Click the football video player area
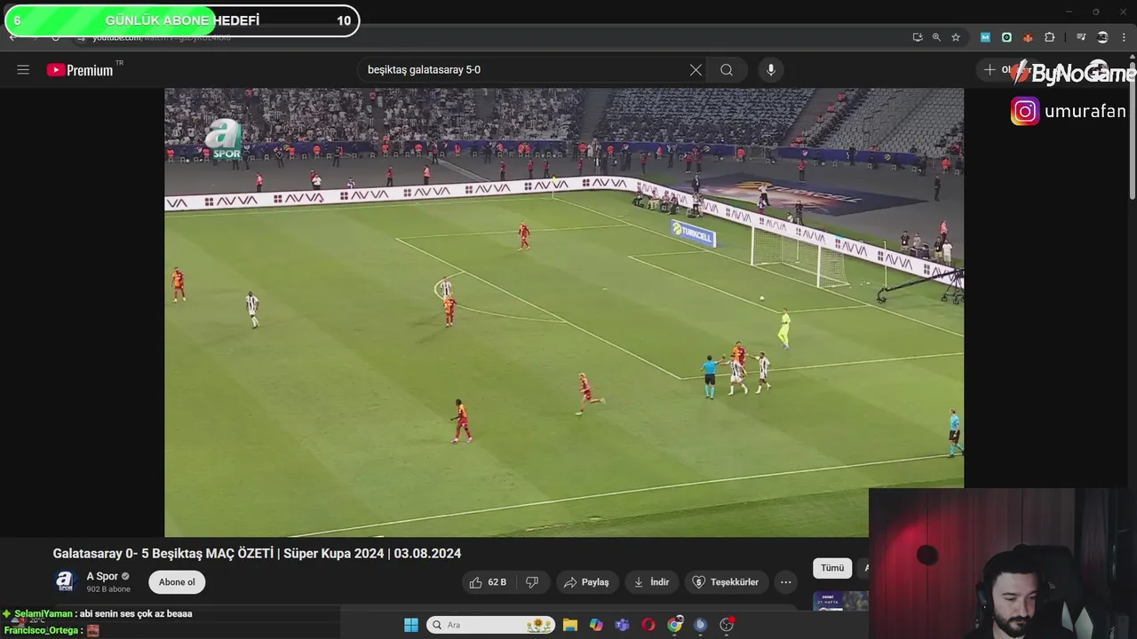1137x639 pixels. click(564, 312)
